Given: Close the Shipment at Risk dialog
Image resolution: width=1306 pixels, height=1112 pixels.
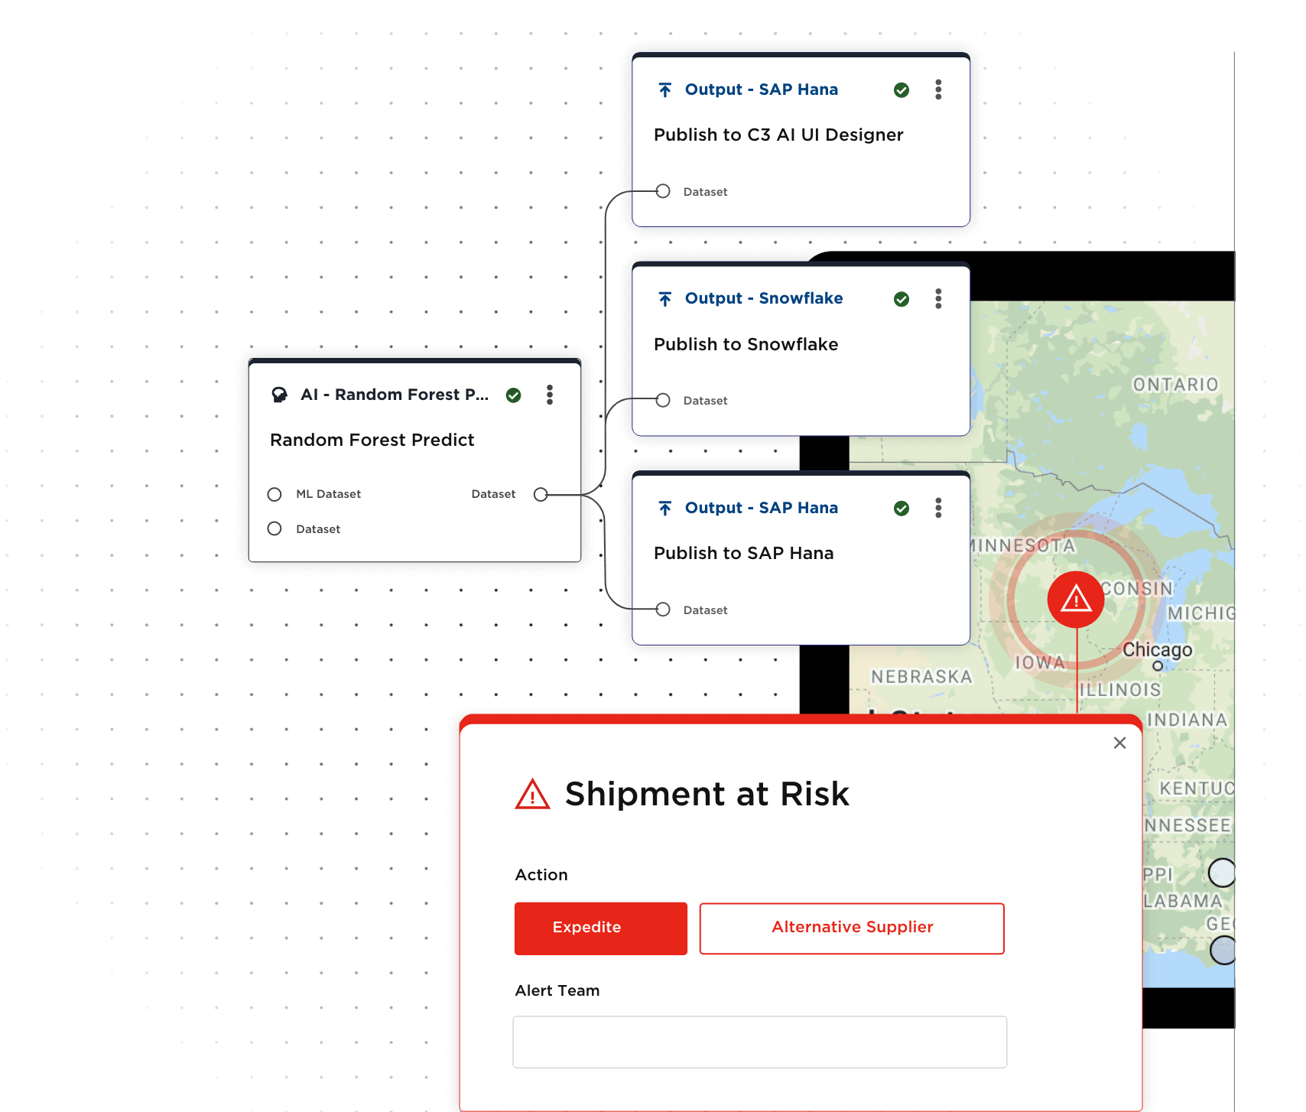Looking at the screenshot, I should (1119, 743).
